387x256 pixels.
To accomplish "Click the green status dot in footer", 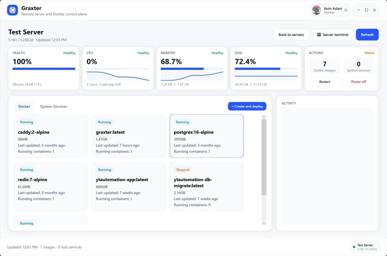I will click(354, 247).
